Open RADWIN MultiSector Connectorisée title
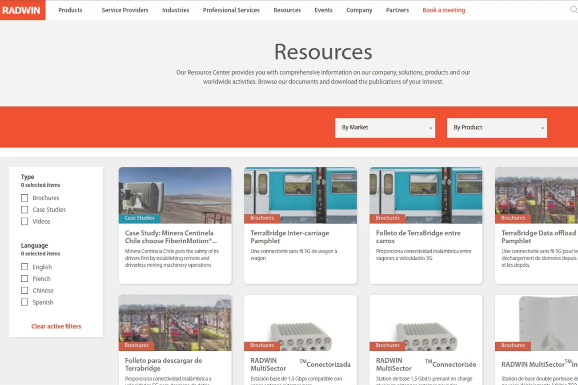Viewport: 578px width, 385px height. click(x=426, y=364)
